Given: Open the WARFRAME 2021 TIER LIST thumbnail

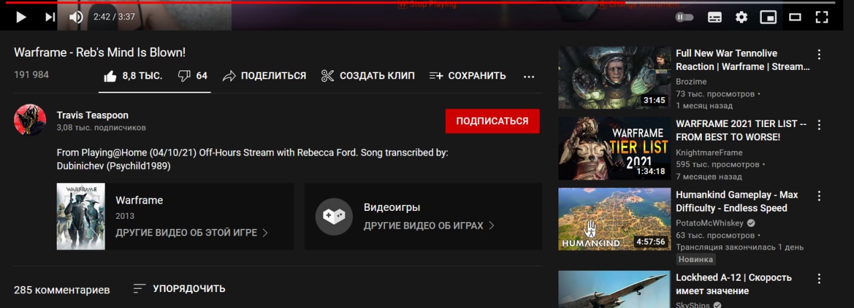Looking at the screenshot, I should tap(614, 148).
